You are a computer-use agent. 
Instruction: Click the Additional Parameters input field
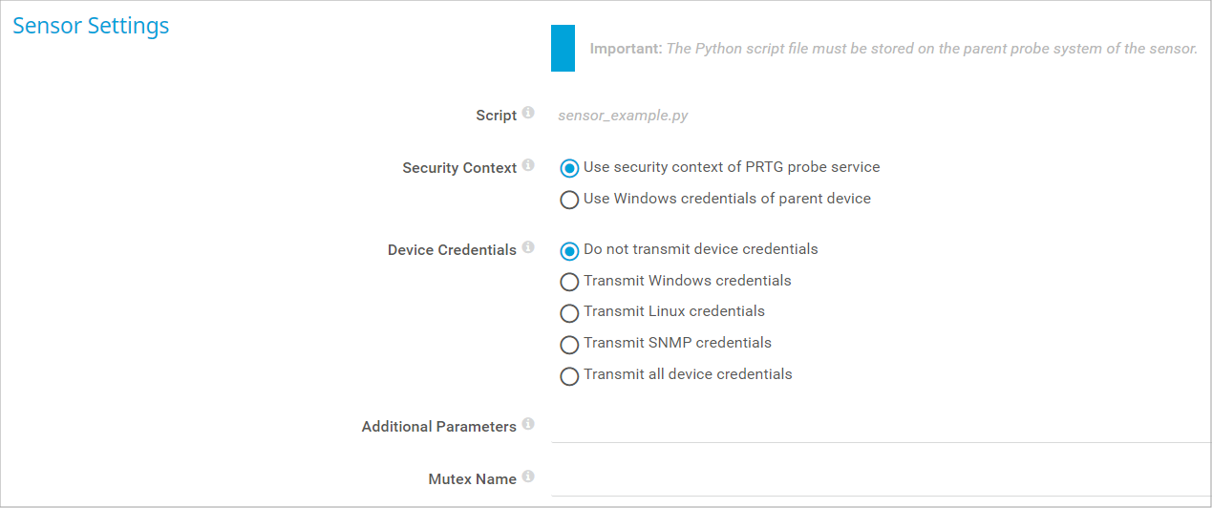(879, 428)
